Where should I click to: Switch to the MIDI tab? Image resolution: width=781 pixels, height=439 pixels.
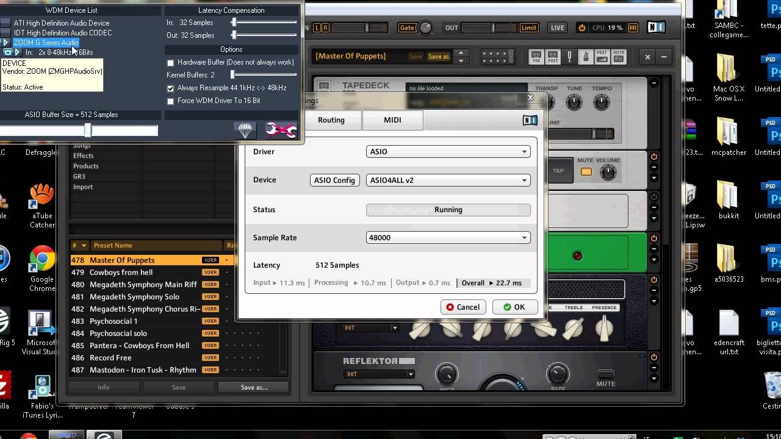click(x=392, y=120)
